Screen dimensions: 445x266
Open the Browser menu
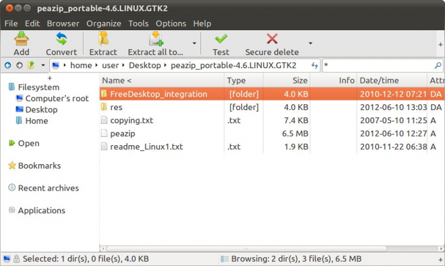point(63,24)
